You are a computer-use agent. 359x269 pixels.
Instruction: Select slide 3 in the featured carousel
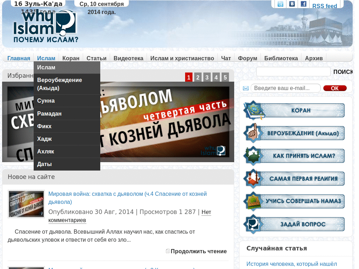tap(207, 77)
